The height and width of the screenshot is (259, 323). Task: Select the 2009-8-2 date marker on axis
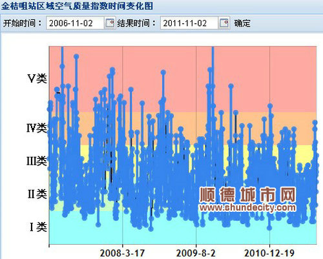(x=196, y=253)
